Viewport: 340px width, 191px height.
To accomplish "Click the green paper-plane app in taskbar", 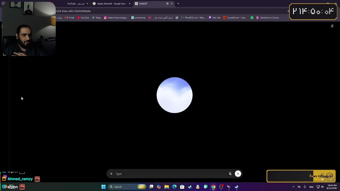I will [206, 187].
